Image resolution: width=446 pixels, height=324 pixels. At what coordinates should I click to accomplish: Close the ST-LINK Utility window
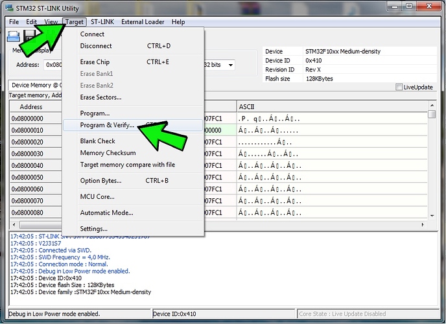tap(429, 6)
